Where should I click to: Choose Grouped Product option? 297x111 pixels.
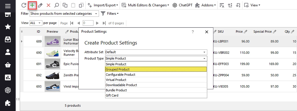(156, 69)
